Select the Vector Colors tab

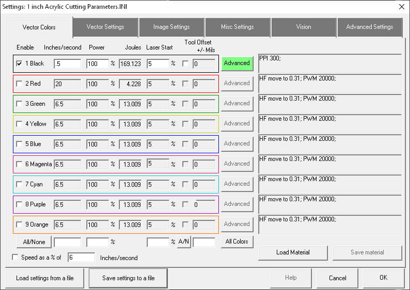tap(39, 27)
